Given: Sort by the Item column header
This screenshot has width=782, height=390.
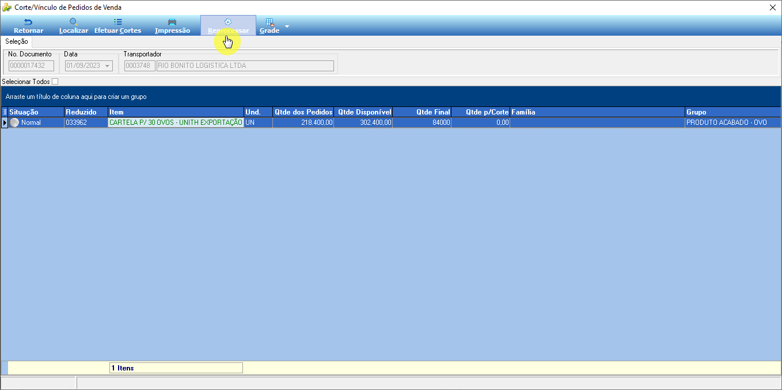Looking at the screenshot, I should click(176, 112).
